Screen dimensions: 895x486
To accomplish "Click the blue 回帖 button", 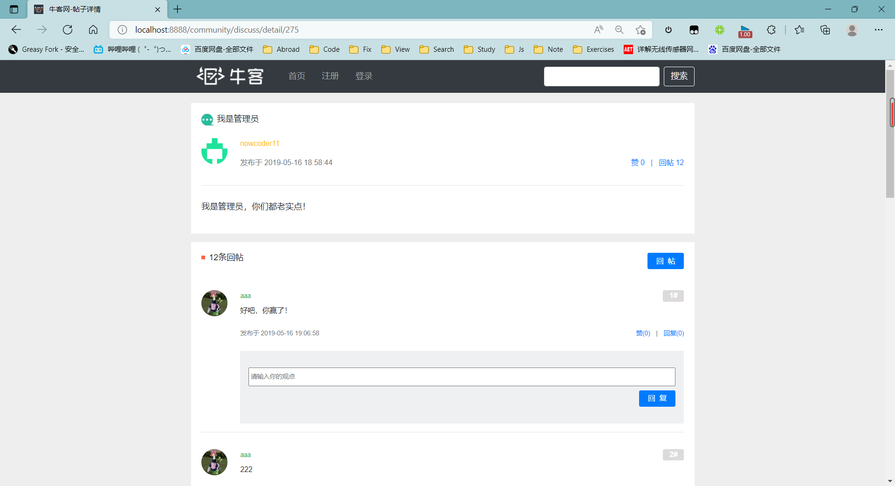I will 665,261.
